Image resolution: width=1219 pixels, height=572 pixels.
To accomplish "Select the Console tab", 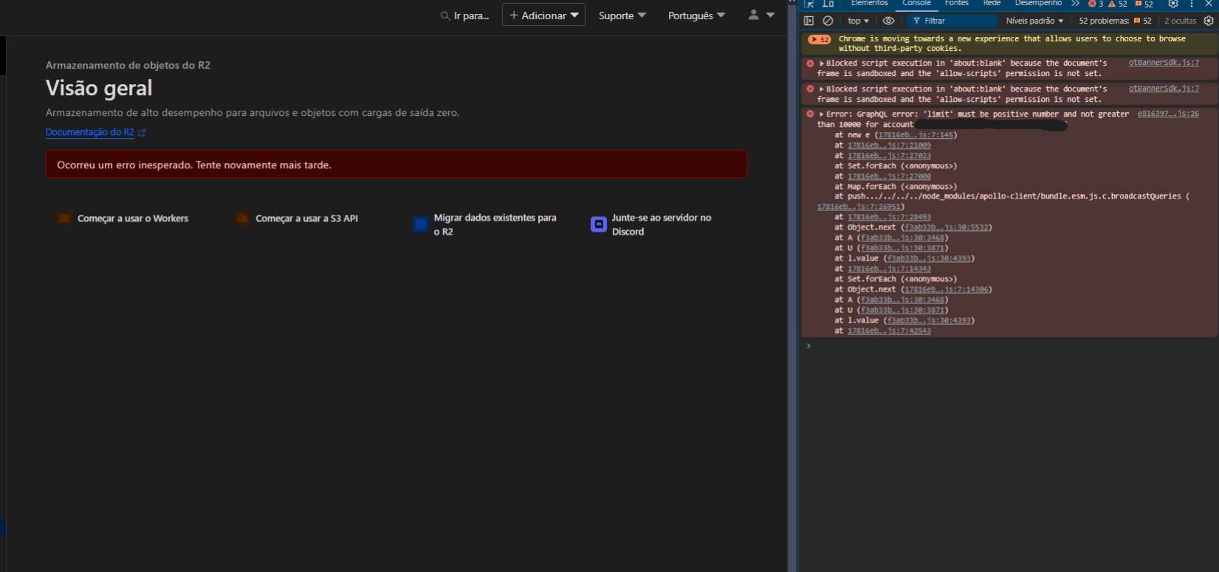I will [916, 4].
